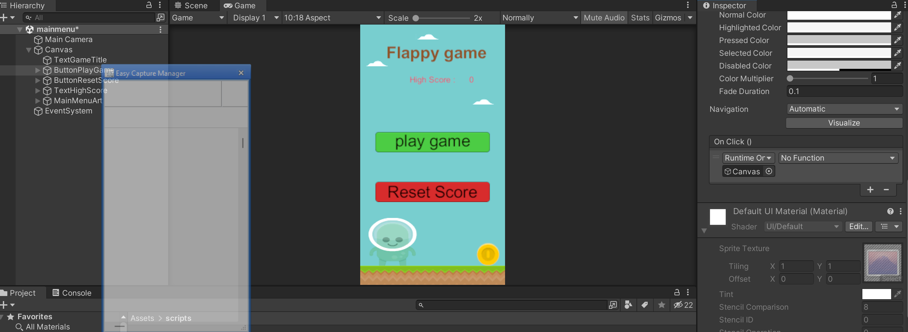Open the 10:18 Aspect dropdown
This screenshot has height=332, width=908.
[332, 18]
